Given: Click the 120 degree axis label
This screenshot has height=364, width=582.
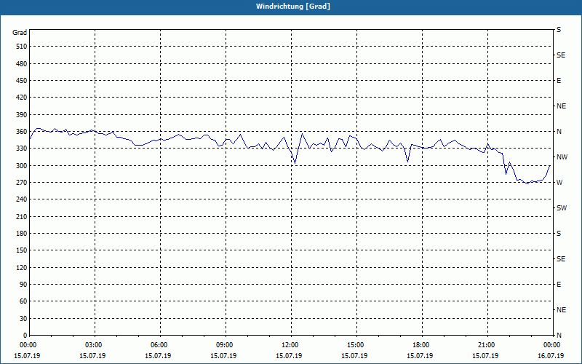Looking at the screenshot, I should [x=21, y=267].
